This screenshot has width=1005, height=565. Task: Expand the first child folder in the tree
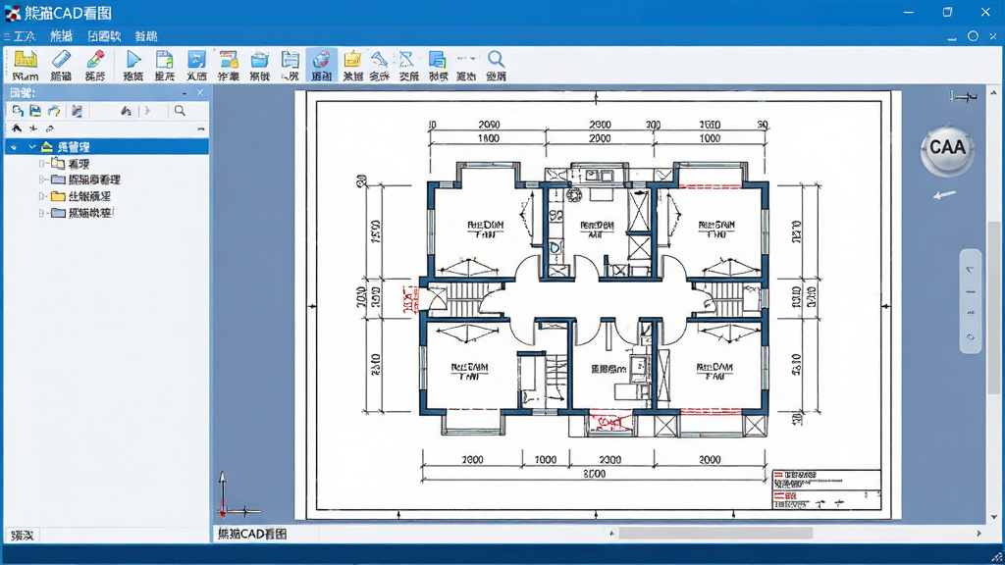tap(41, 164)
